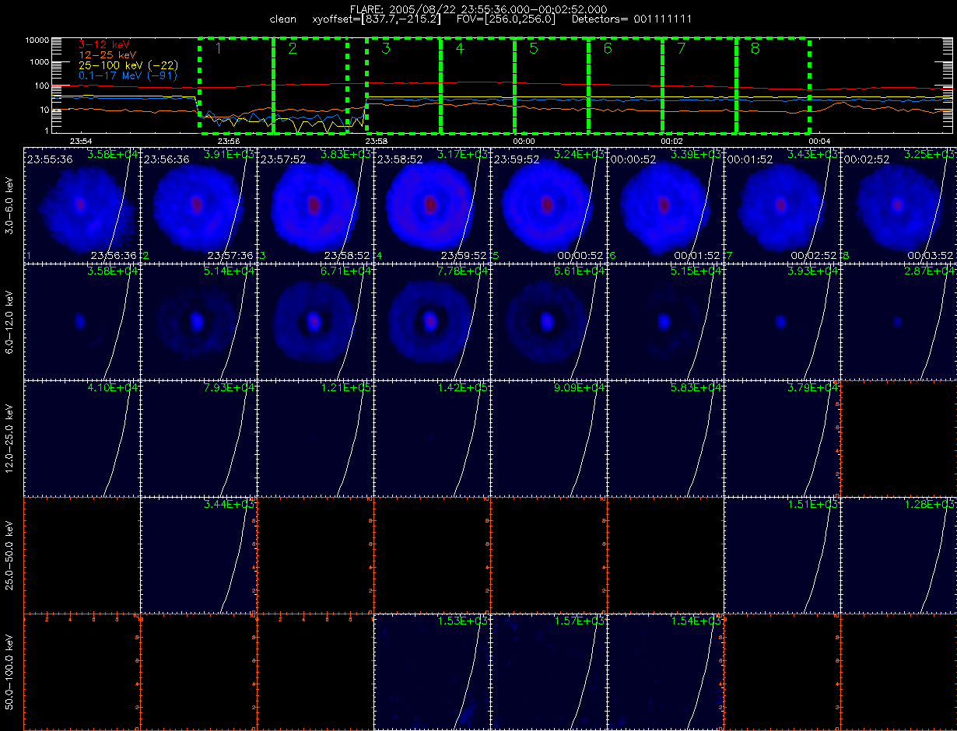
Task: Open 6.0-12.0 keV image with peak 6.61E+04
Action: [549, 321]
